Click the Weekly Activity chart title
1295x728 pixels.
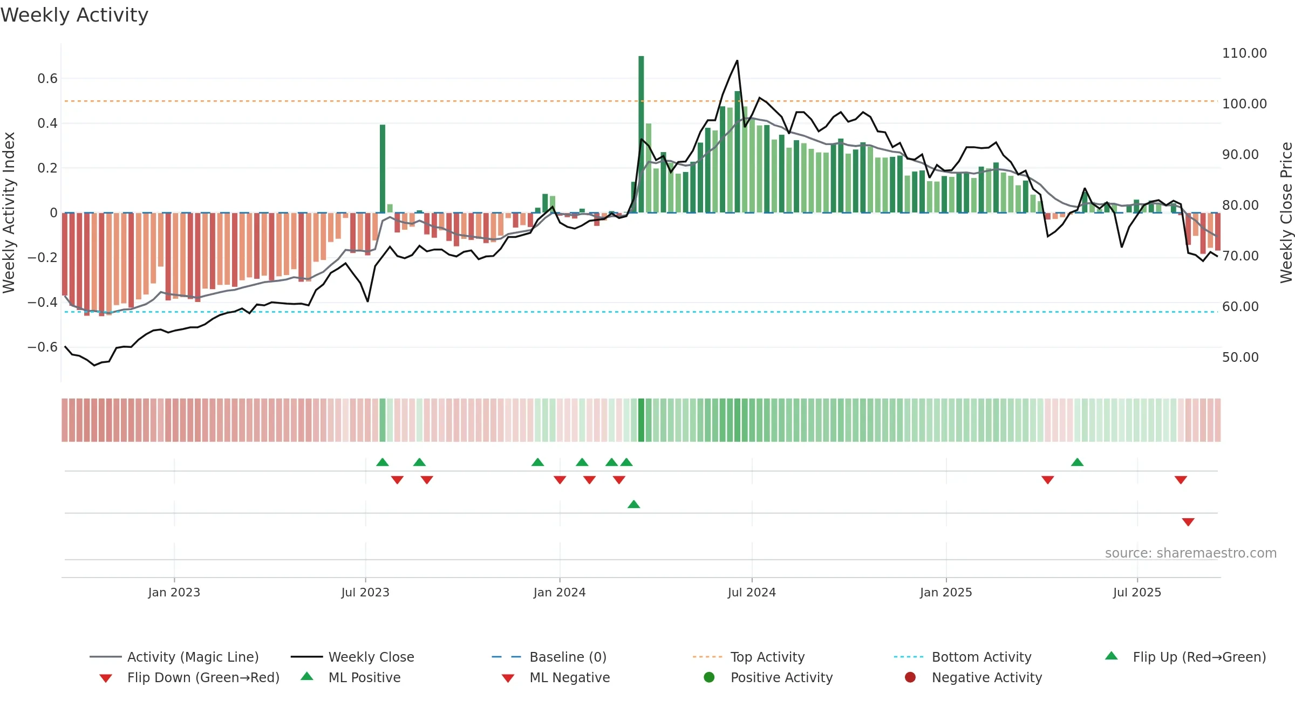pos(74,15)
